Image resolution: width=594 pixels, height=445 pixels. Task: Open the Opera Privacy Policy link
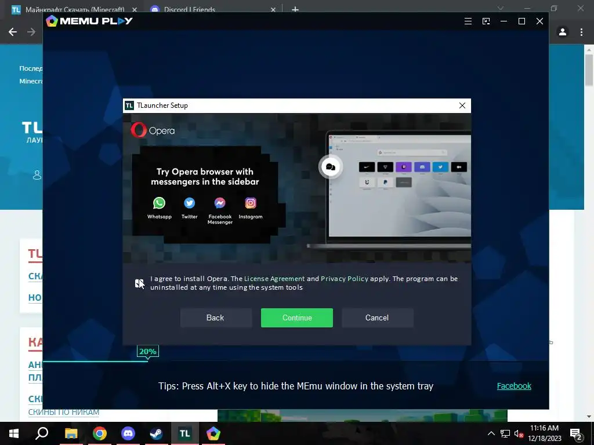(345, 279)
